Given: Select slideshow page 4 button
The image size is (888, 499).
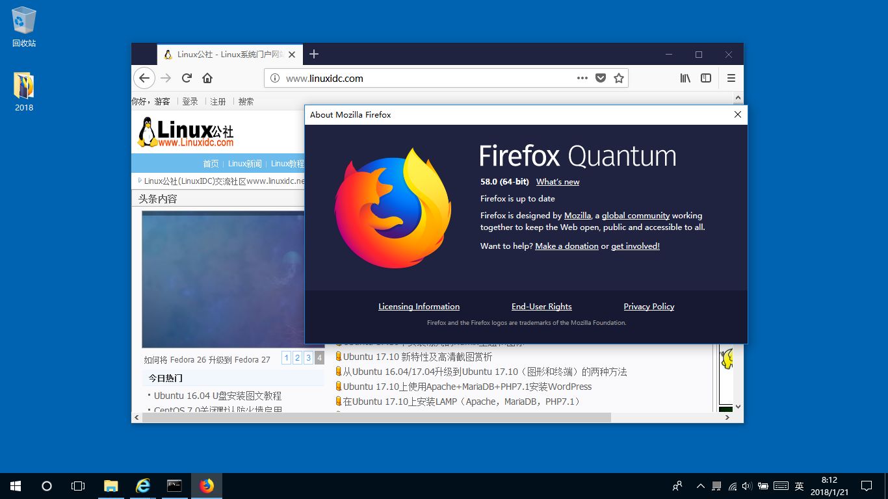Looking at the screenshot, I should [319, 358].
